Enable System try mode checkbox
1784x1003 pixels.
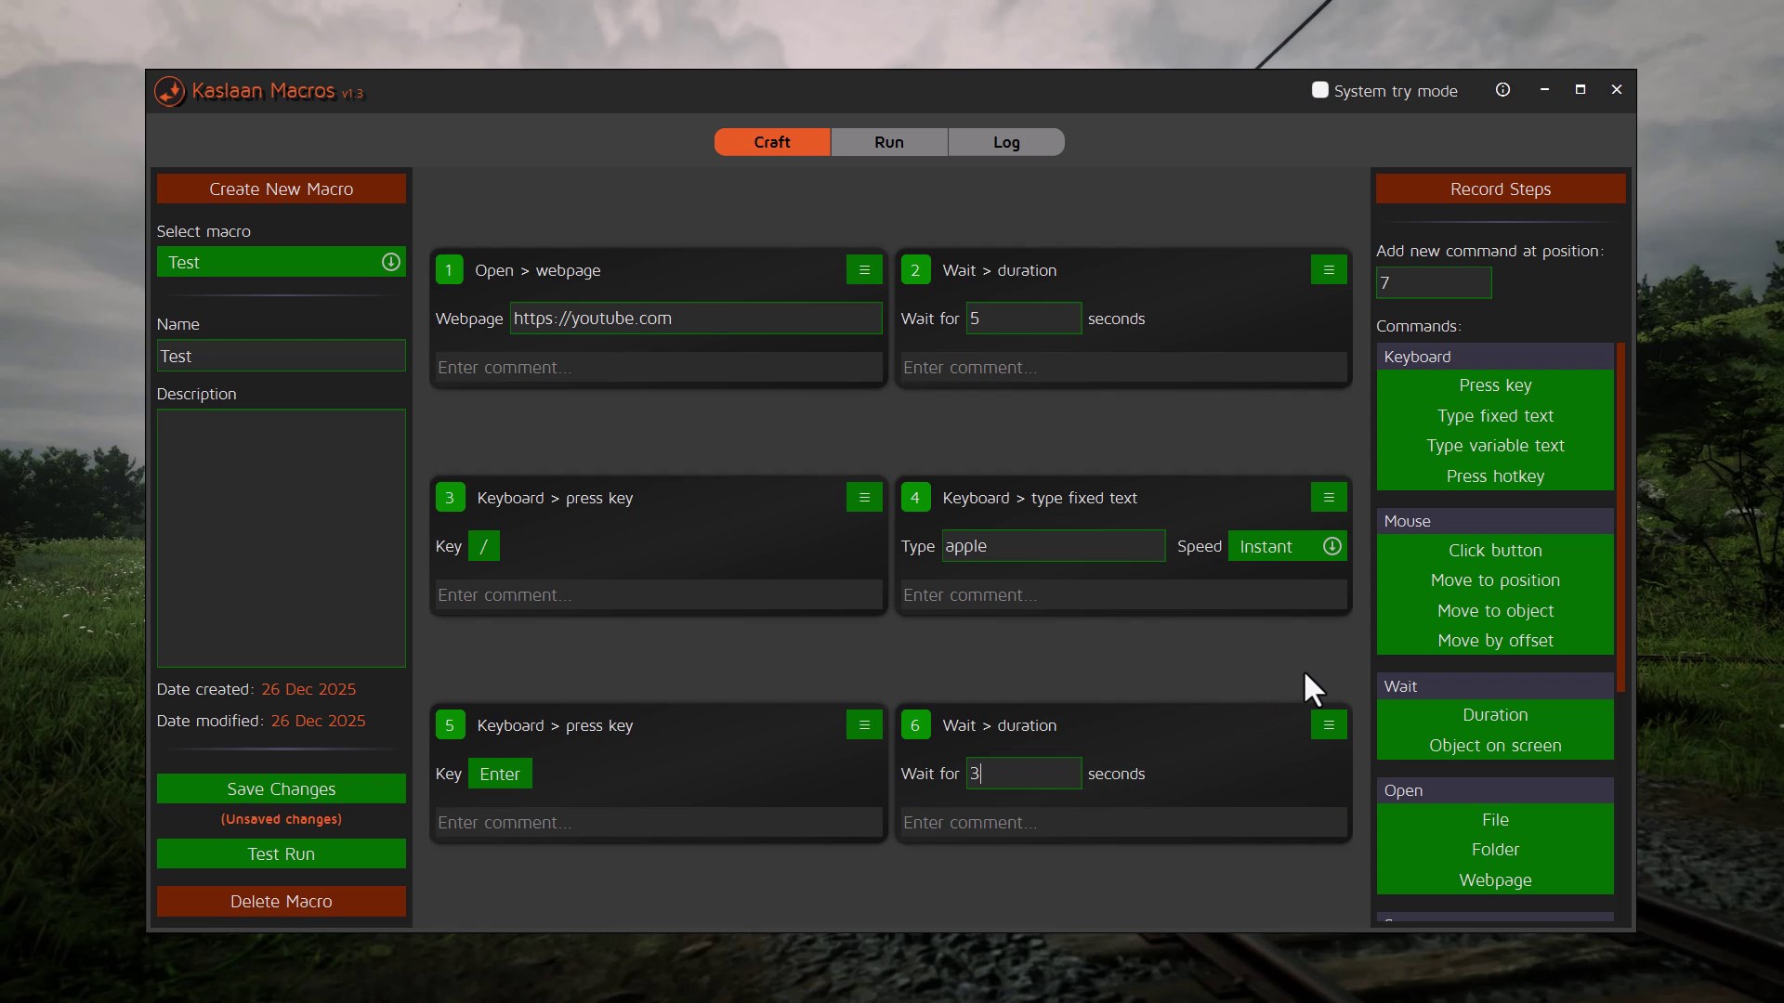point(1319,90)
